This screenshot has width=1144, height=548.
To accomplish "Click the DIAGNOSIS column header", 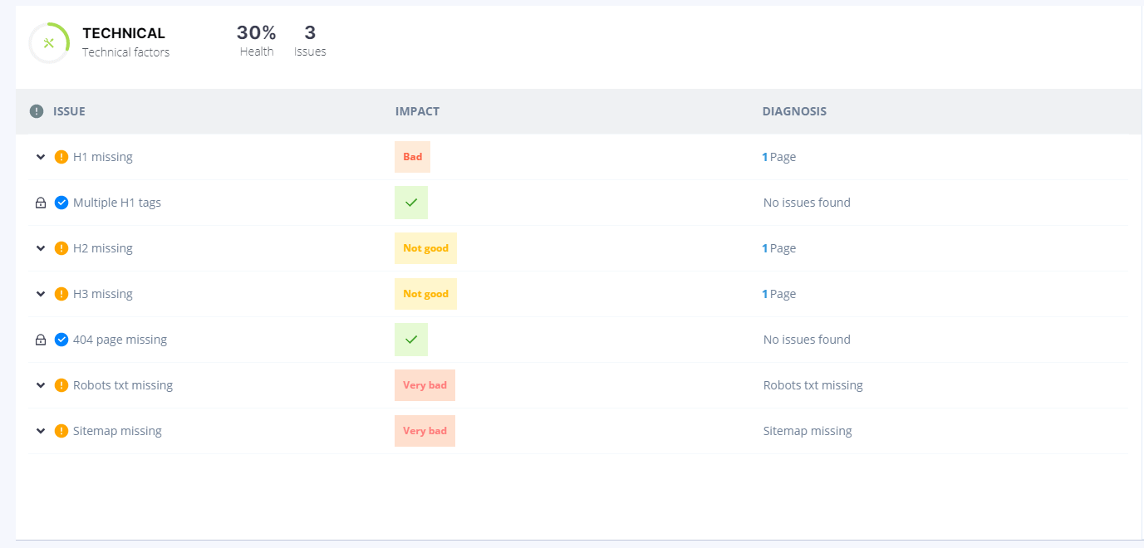I will 794,111.
